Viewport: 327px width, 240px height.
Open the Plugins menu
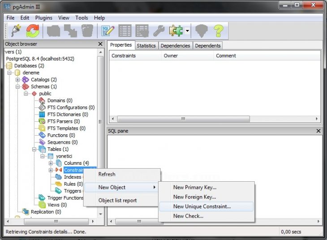click(44, 18)
